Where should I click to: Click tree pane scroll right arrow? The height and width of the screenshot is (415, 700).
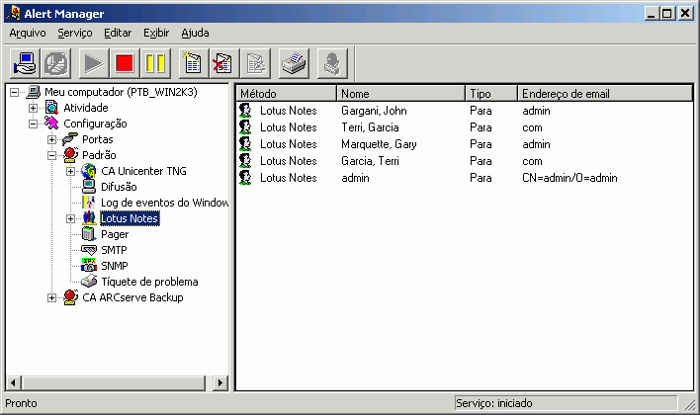click(220, 382)
